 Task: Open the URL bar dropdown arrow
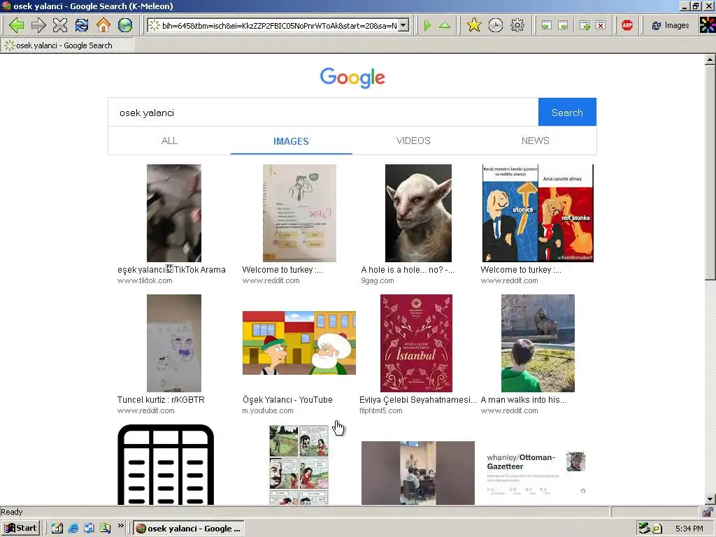[x=403, y=26]
